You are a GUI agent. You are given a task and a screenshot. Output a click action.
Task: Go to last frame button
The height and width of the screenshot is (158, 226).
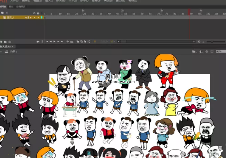coord(62,41)
